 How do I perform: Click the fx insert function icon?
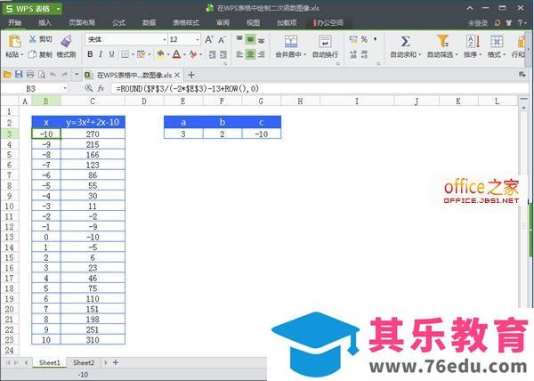pyautogui.click(x=101, y=88)
